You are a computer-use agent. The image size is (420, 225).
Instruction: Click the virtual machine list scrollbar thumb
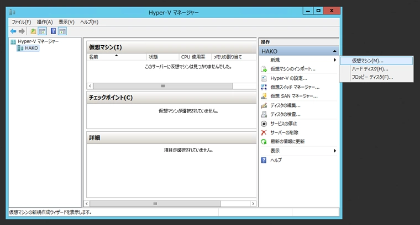point(163,86)
